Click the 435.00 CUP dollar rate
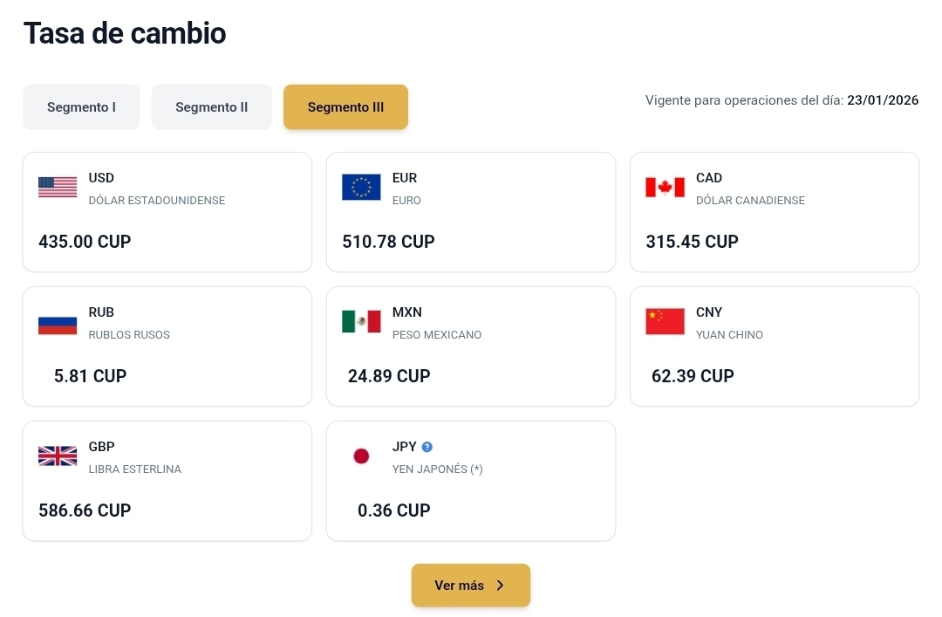The width and height of the screenshot is (942, 617). 85,242
